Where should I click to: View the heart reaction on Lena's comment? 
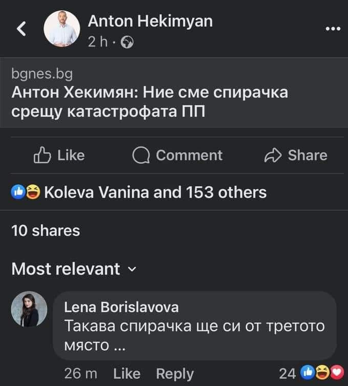click(337, 373)
